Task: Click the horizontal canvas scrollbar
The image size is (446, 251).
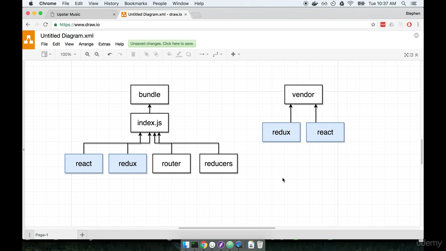Action: (226, 228)
